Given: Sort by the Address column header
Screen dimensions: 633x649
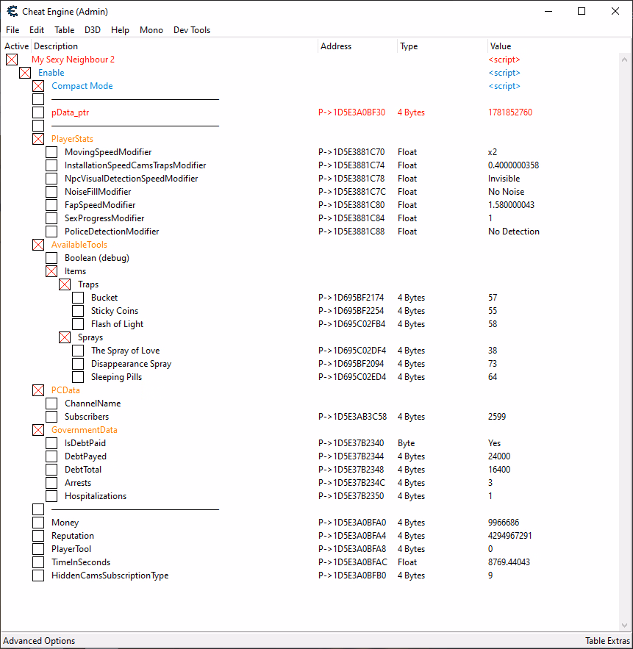Looking at the screenshot, I should coord(336,46).
